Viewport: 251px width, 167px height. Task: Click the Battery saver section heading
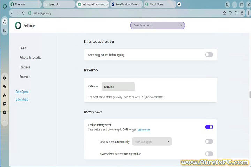click(93, 112)
